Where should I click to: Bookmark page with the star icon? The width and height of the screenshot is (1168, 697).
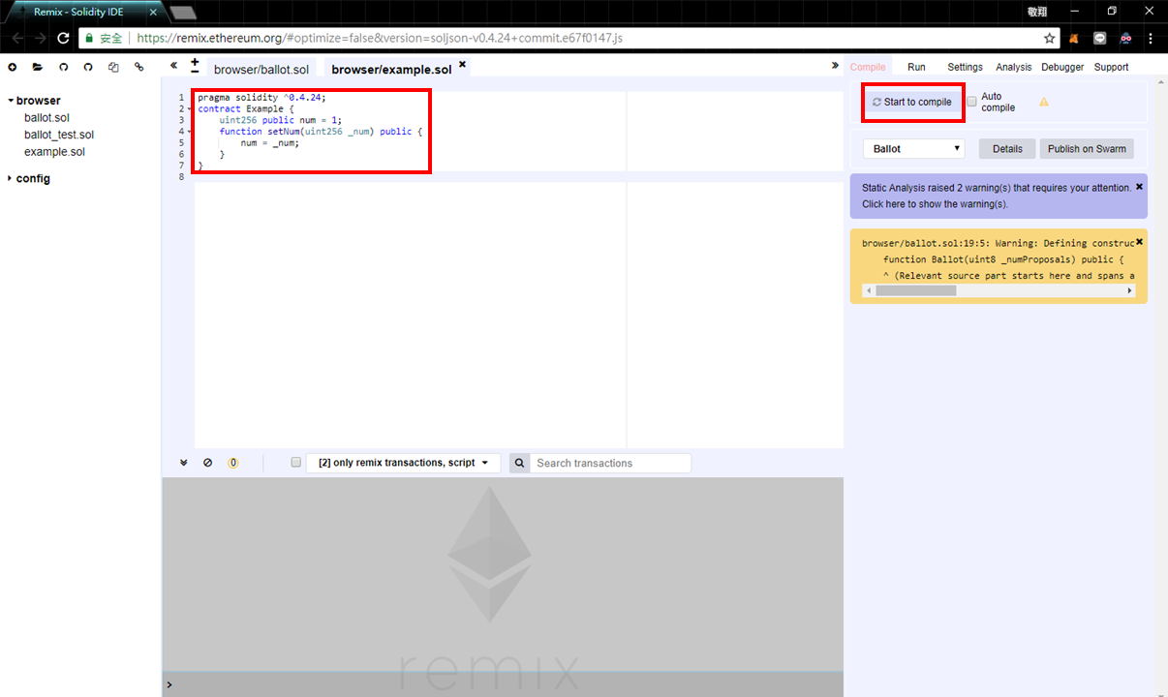pyautogui.click(x=1050, y=39)
